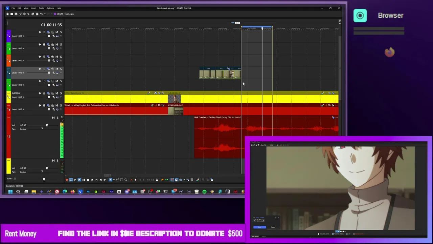The image size is (433, 244).
Task: Mute the Subtitles video track
Action: tap(56, 93)
